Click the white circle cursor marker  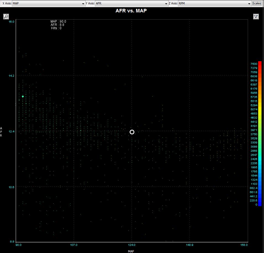(132, 132)
